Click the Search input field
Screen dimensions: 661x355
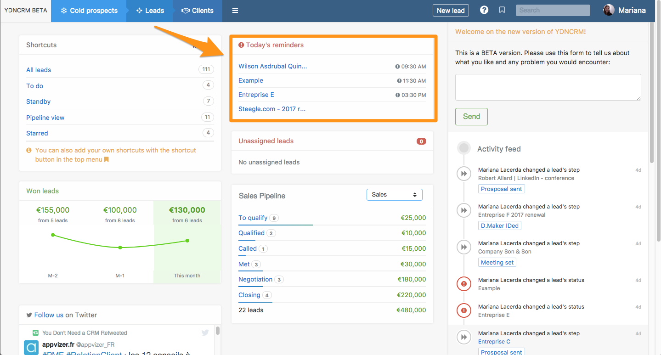coord(553,10)
